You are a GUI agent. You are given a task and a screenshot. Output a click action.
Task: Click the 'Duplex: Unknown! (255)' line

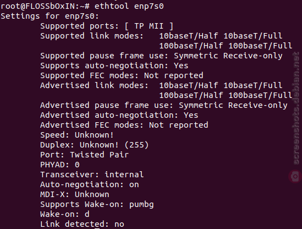pyautogui.click(x=95, y=145)
